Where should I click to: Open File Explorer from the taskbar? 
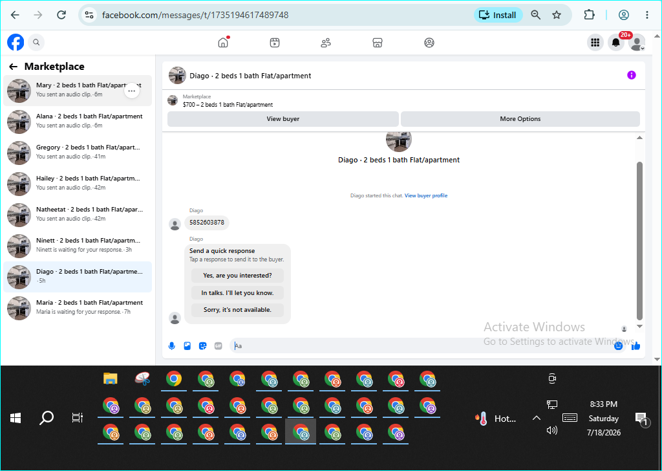pyautogui.click(x=110, y=378)
